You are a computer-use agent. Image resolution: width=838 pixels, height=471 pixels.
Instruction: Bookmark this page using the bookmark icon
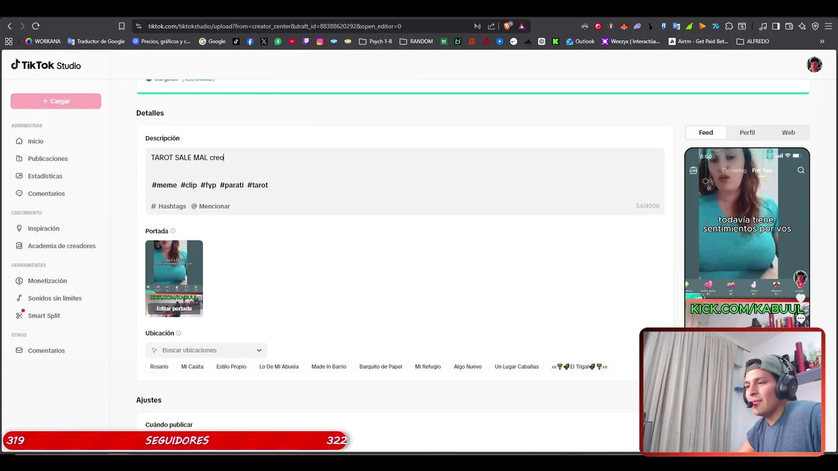(x=122, y=26)
